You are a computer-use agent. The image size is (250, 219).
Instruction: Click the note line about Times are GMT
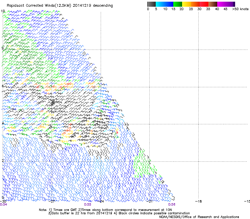pyautogui.click(x=105, y=210)
